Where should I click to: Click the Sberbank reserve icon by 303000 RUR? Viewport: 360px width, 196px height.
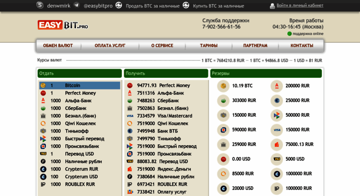[x=223, y=101]
